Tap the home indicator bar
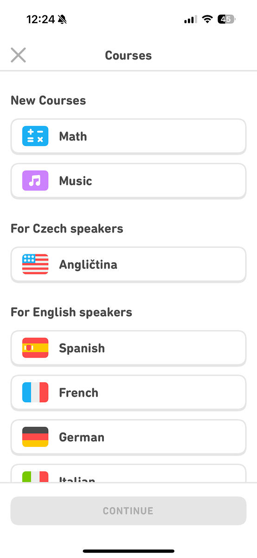Image resolution: width=257 pixels, height=558 pixels. pyautogui.click(x=128, y=551)
